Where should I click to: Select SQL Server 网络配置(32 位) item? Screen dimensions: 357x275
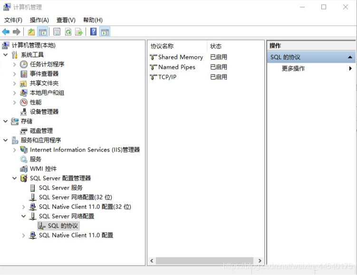[x=76, y=197]
